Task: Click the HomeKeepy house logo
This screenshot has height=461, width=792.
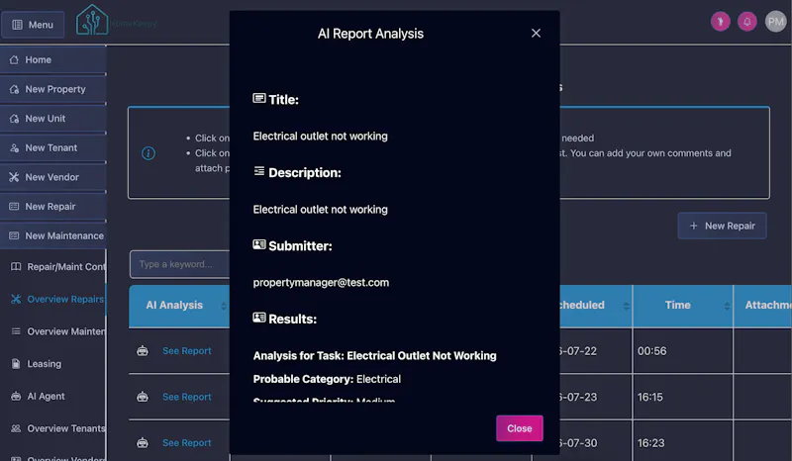Action: pyautogui.click(x=92, y=20)
